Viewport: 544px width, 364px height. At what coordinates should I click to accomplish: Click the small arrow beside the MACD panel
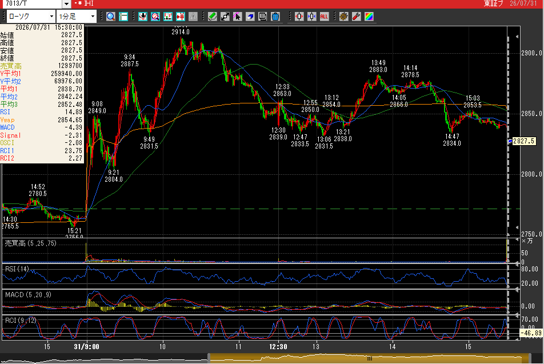[517, 290]
